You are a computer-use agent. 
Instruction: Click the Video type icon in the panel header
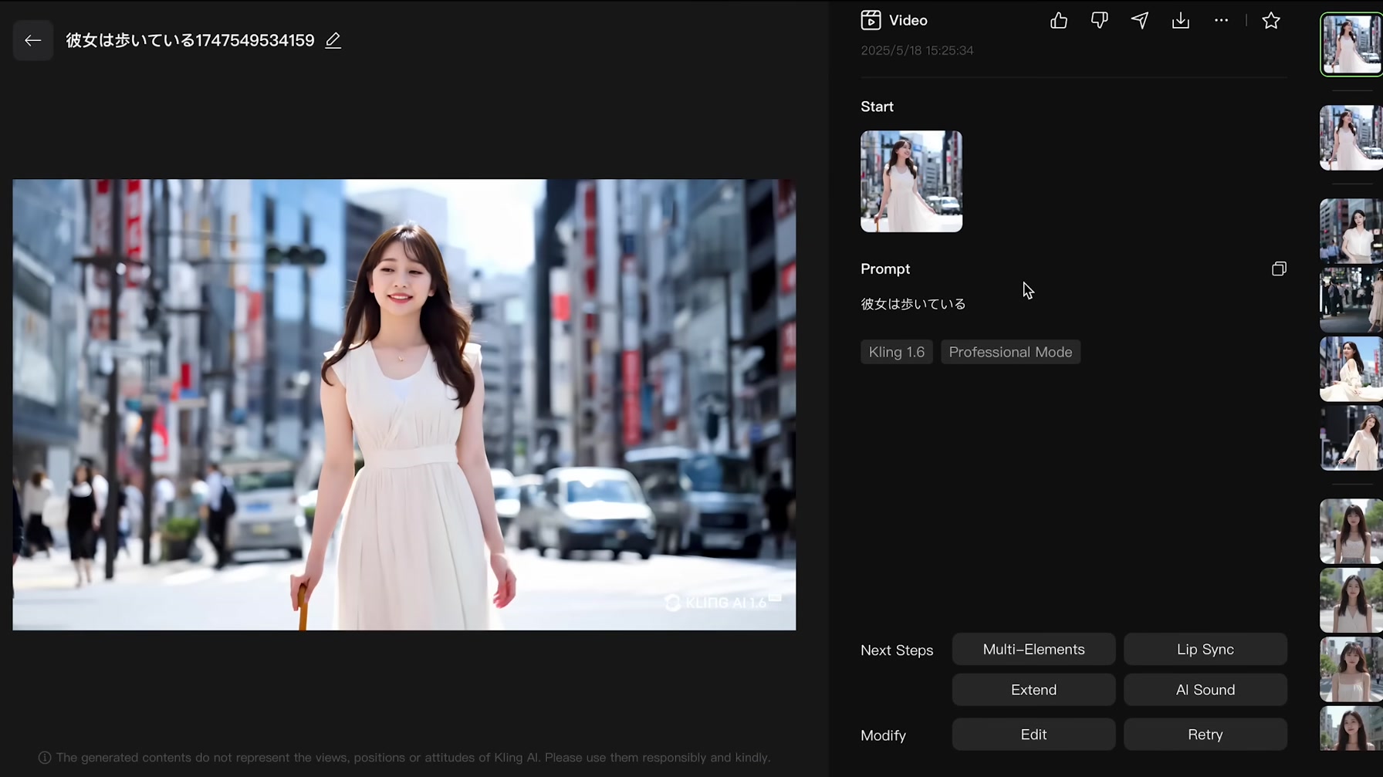(871, 20)
